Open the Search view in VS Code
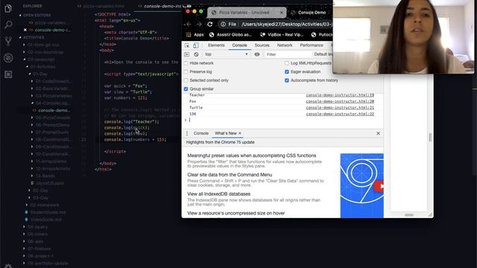 tap(8, 25)
